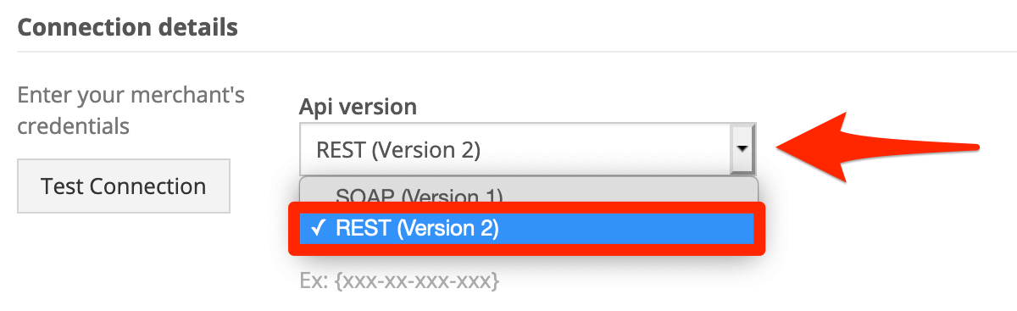
Task: Click the word SOAP in the list
Action: [x=364, y=197]
